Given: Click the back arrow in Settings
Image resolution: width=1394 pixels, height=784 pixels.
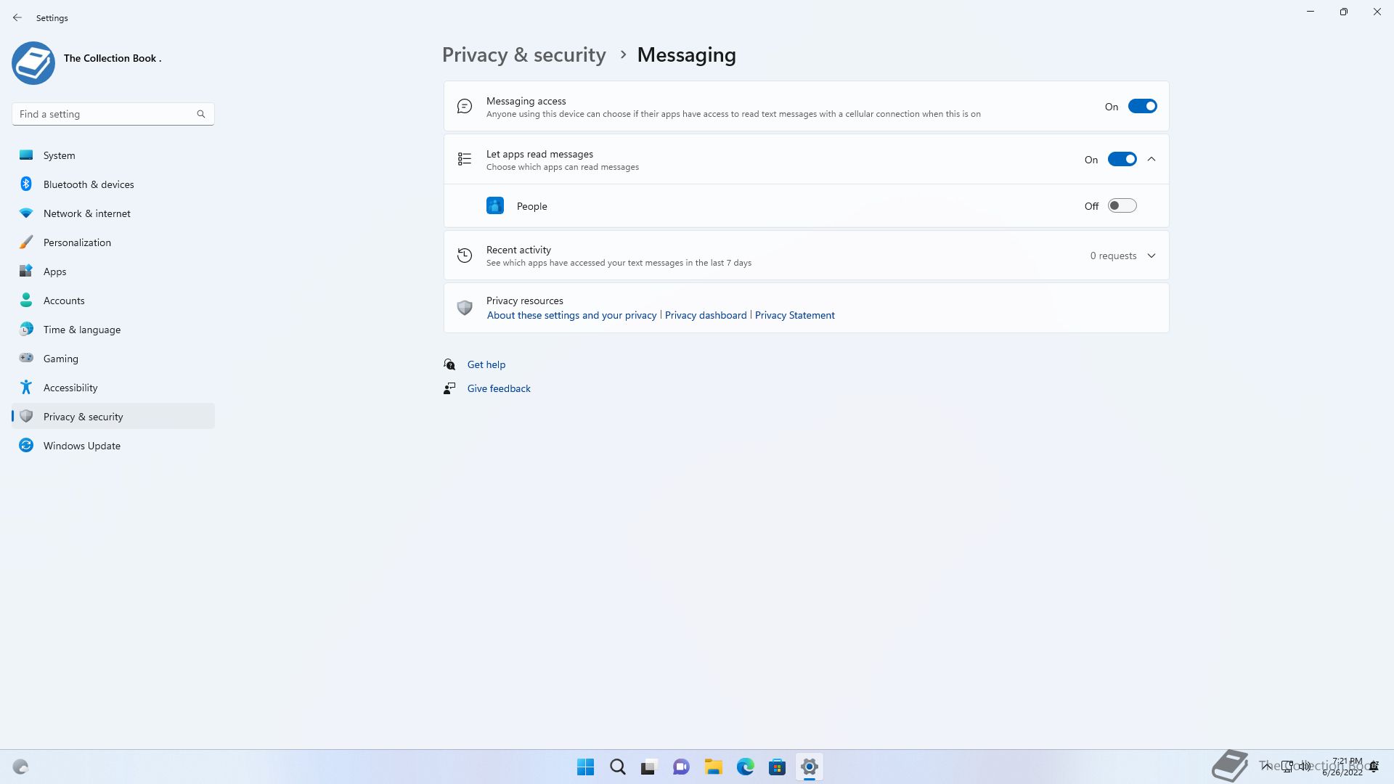Looking at the screenshot, I should (17, 17).
